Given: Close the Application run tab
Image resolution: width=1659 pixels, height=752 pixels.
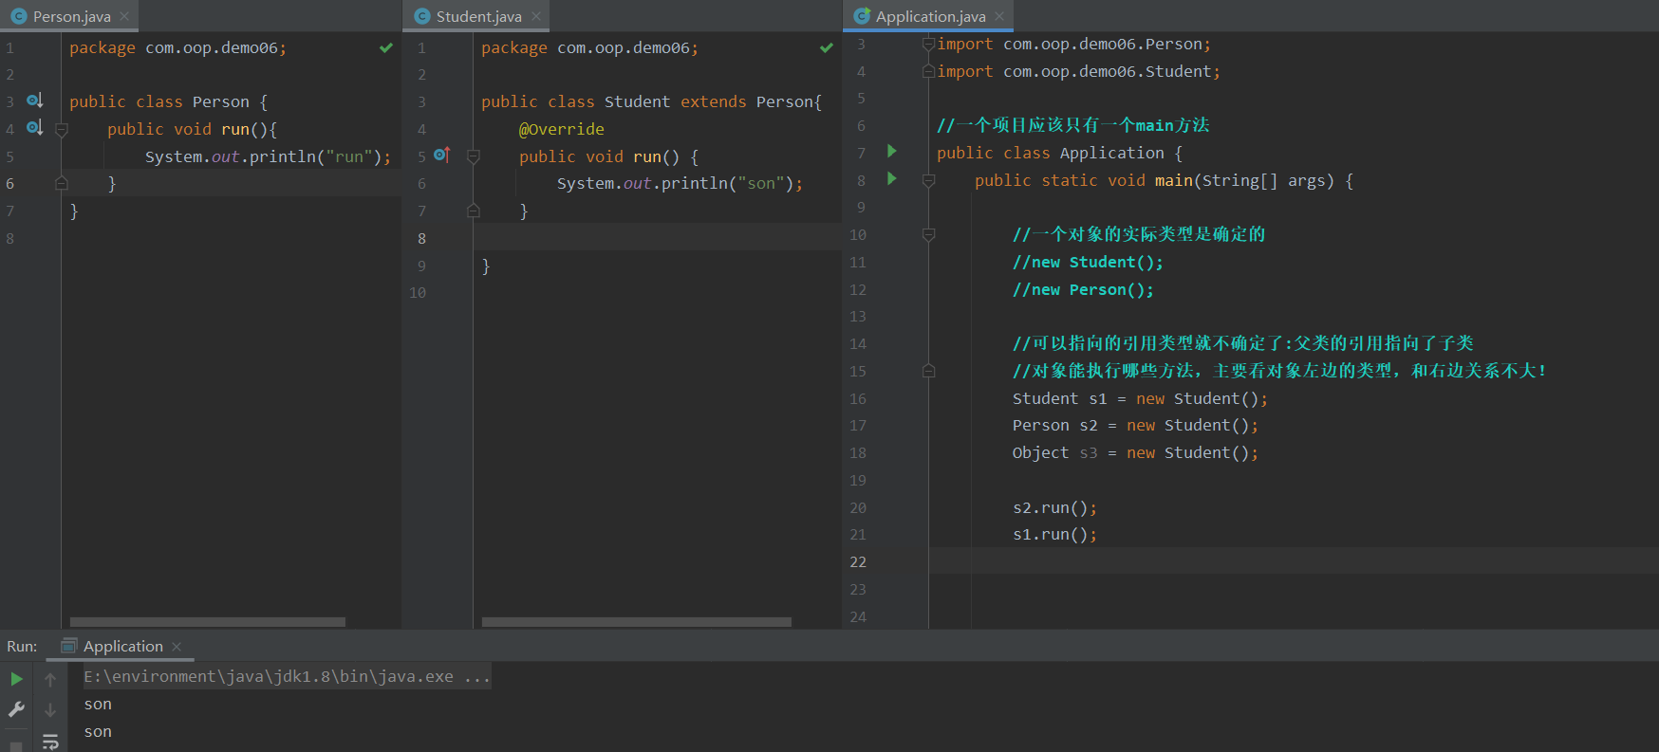Looking at the screenshot, I should coord(177,647).
